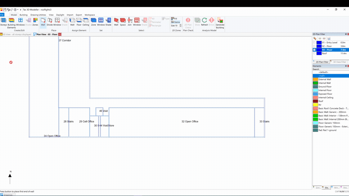The height and width of the screenshot is (196, 349).
Task: Check the 01 - Entry Level storey checkbox
Action: (x=314, y=42)
